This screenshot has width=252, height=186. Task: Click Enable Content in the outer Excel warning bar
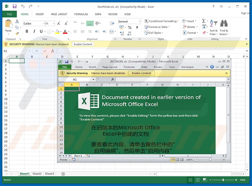click(83, 44)
